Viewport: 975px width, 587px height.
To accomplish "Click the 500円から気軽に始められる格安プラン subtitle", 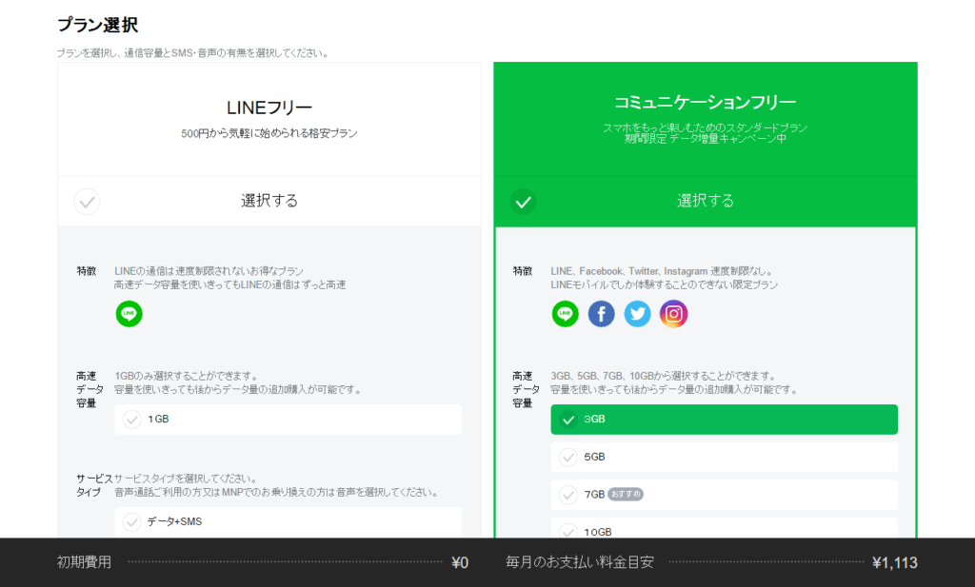I will tap(269, 133).
